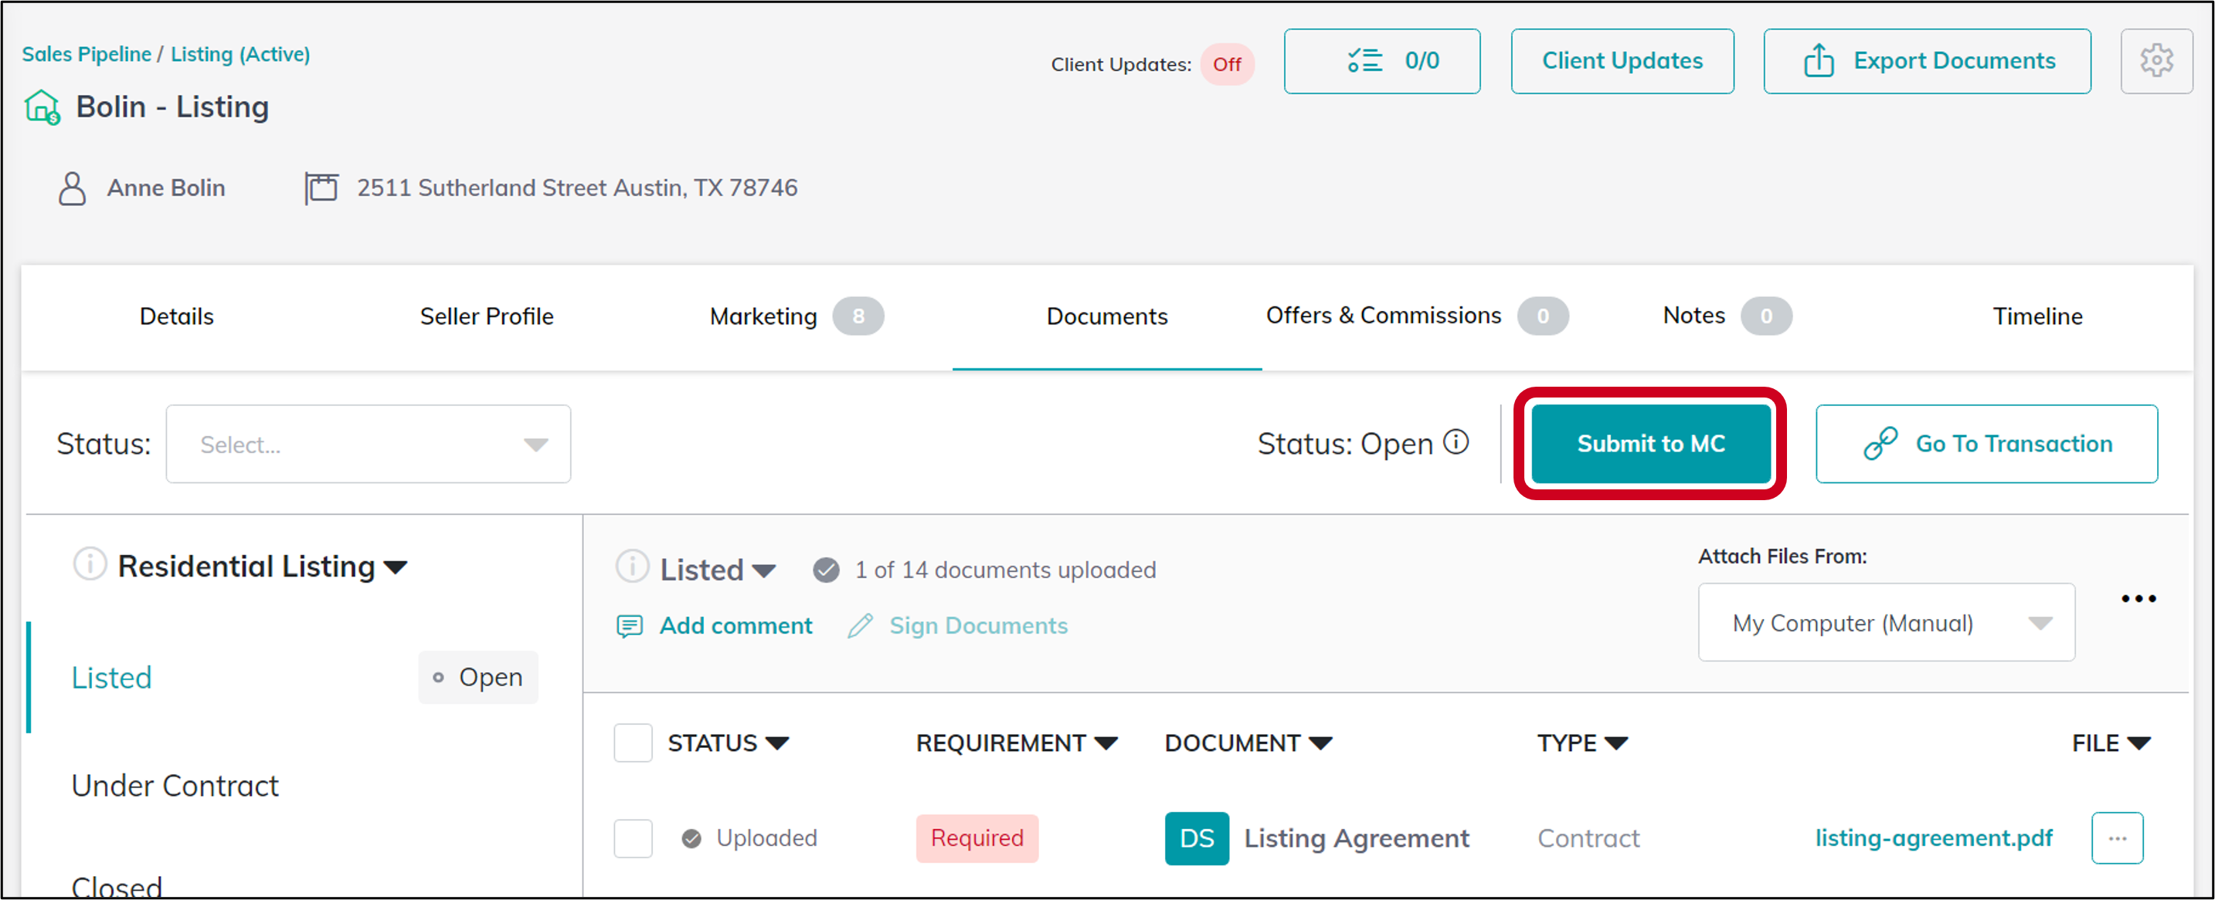Open the three-dot menu near Attach Files
The height and width of the screenshot is (900, 2215).
[2138, 598]
